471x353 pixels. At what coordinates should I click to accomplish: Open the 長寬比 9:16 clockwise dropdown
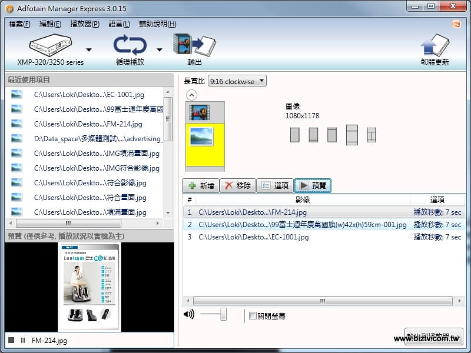click(x=237, y=81)
